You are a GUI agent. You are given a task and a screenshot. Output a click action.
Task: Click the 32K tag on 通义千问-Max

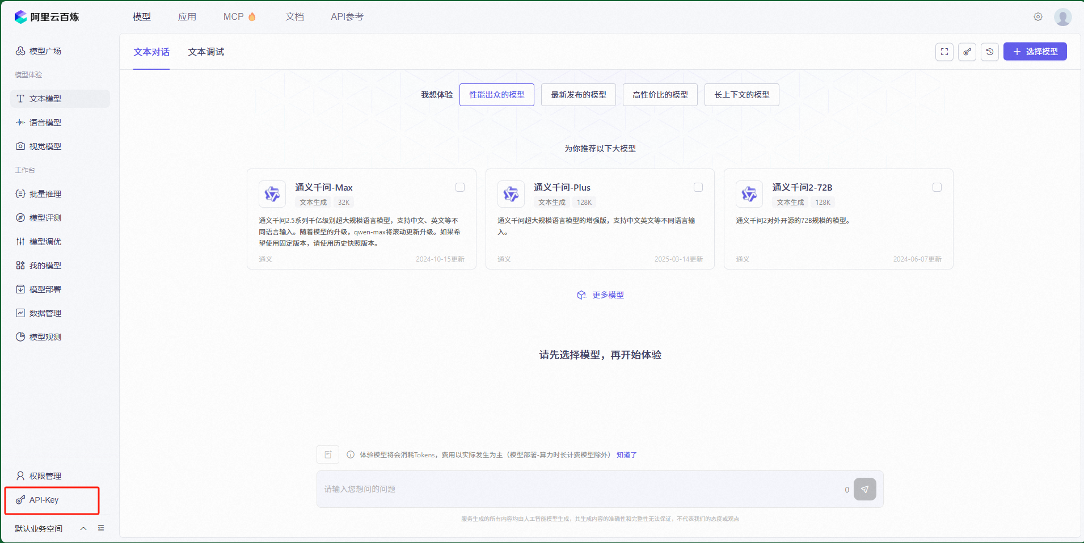pyautogui.click(x=344, y=203)
